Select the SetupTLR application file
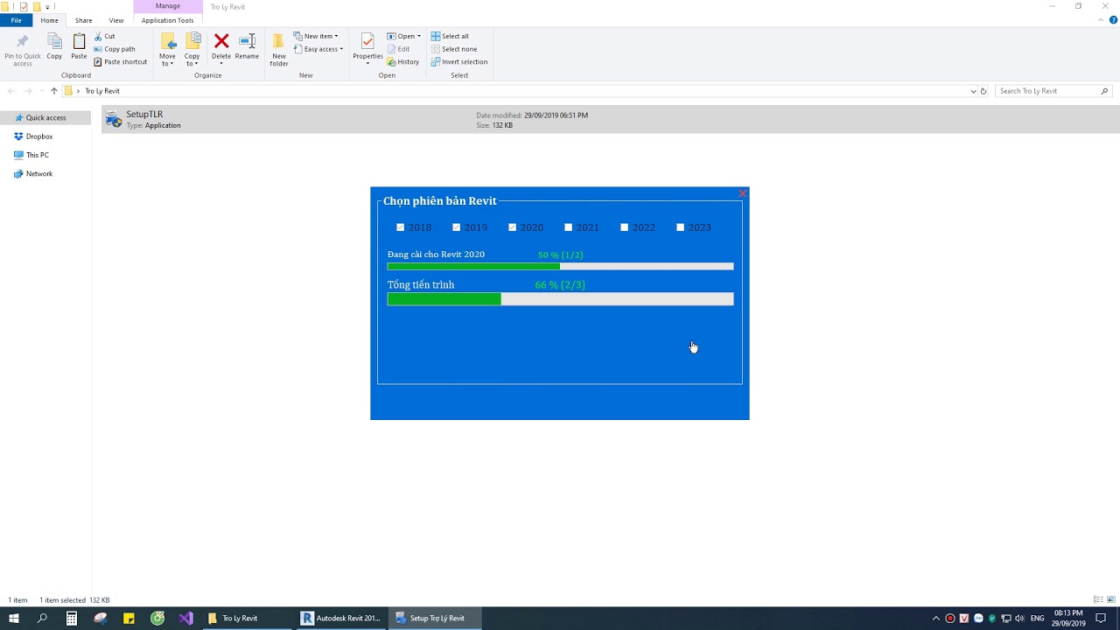1120x630 pixels. [x=611, y=120]
